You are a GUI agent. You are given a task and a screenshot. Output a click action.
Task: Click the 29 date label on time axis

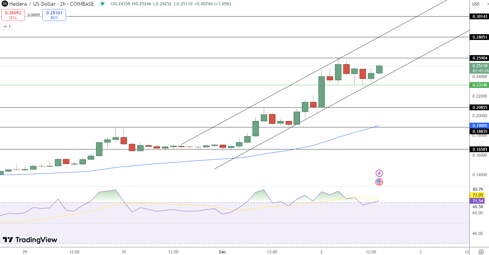pyautogui.click(x=25, y=252)
